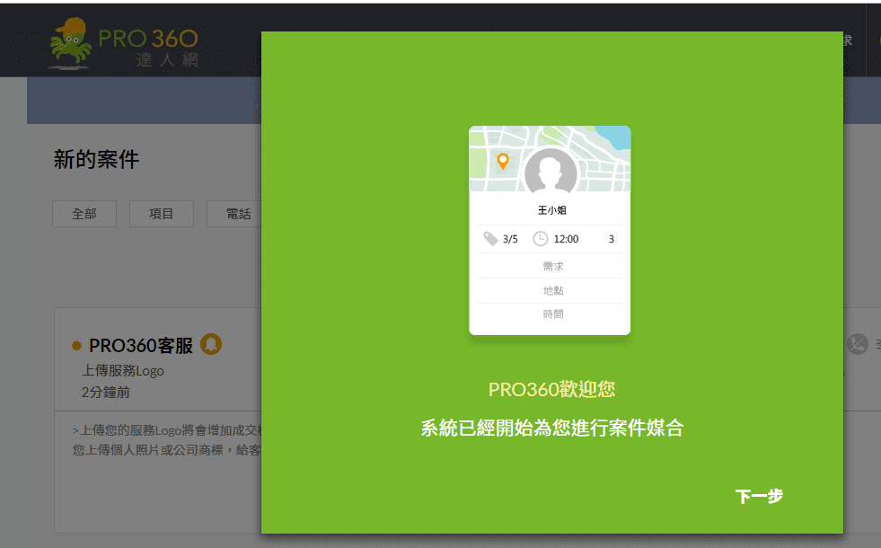Click the orange unread dot before PRO360客服
The width and height of the screenshot is (881, 548).
(77, 346)
